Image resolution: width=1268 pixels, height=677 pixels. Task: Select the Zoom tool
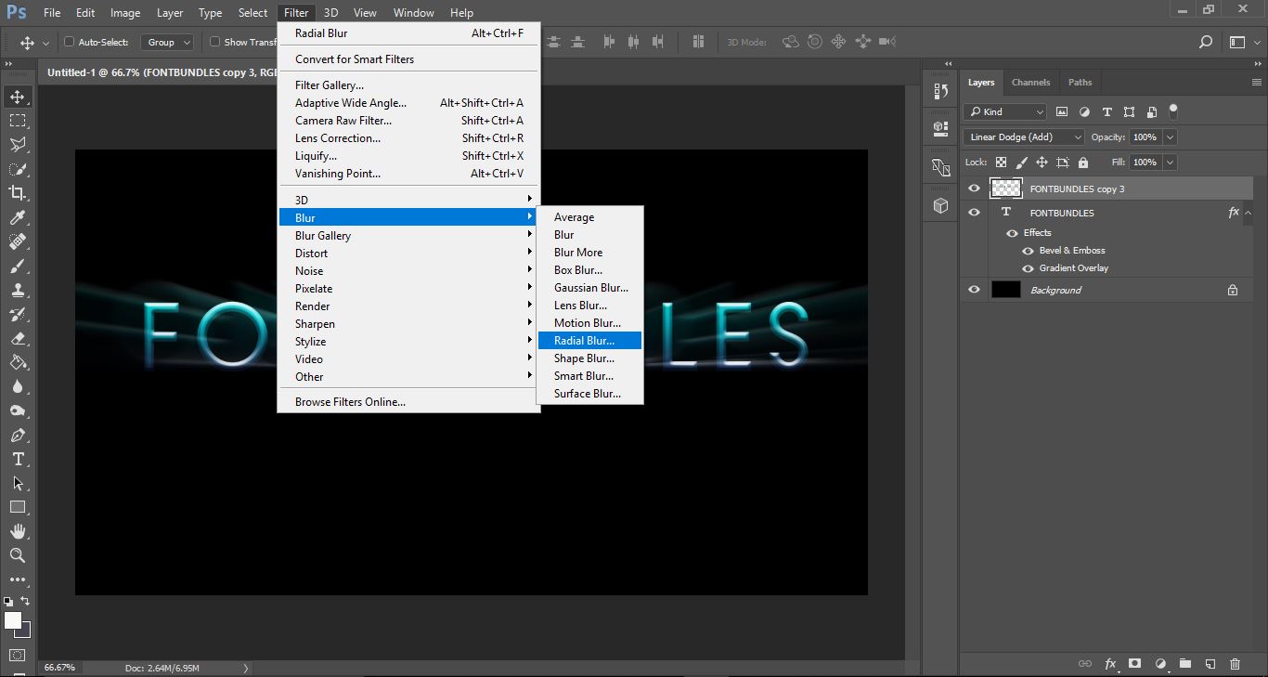point(17,555)
